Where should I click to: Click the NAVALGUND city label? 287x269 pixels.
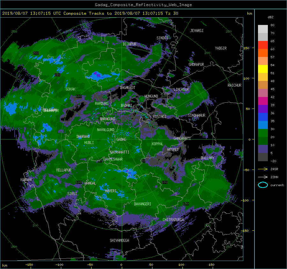pos(106,130)
